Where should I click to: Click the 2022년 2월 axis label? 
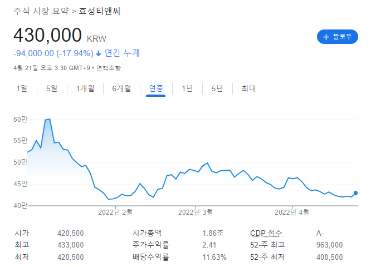115,212
